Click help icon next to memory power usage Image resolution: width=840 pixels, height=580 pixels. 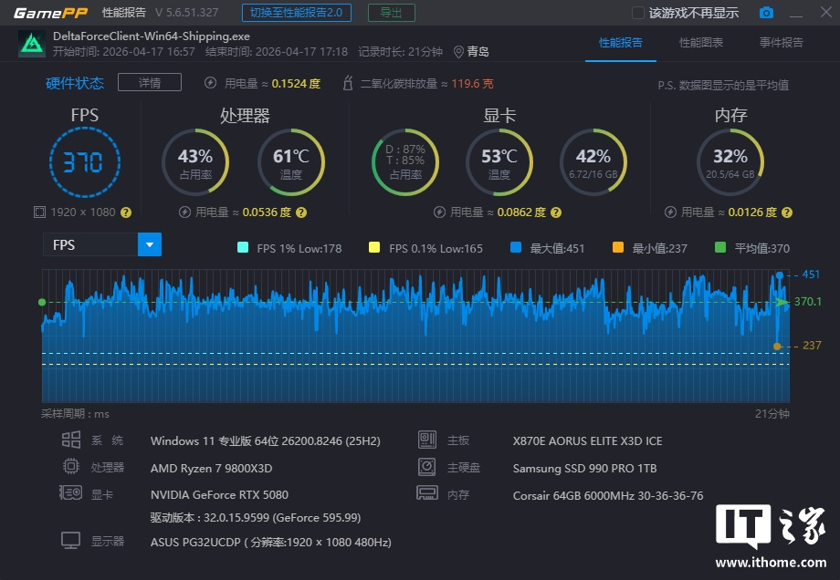[790, 212]
